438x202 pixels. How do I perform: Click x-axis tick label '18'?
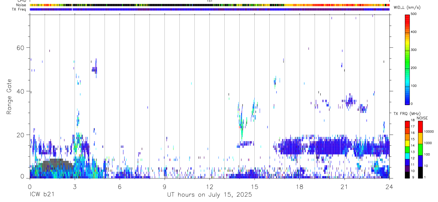(300, 187)
